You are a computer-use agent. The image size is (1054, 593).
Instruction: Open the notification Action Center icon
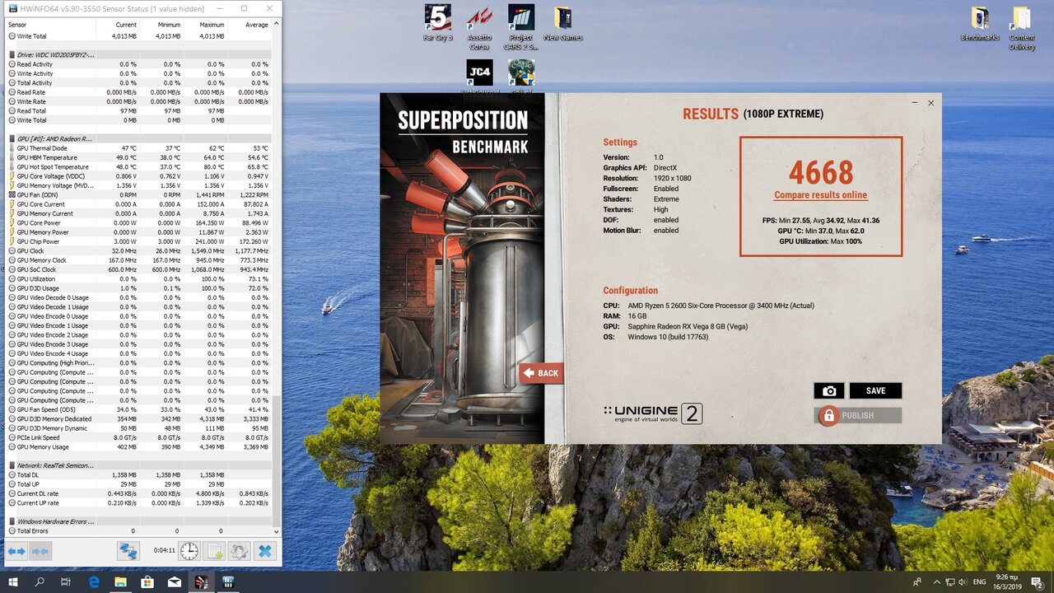[1038, 582]
